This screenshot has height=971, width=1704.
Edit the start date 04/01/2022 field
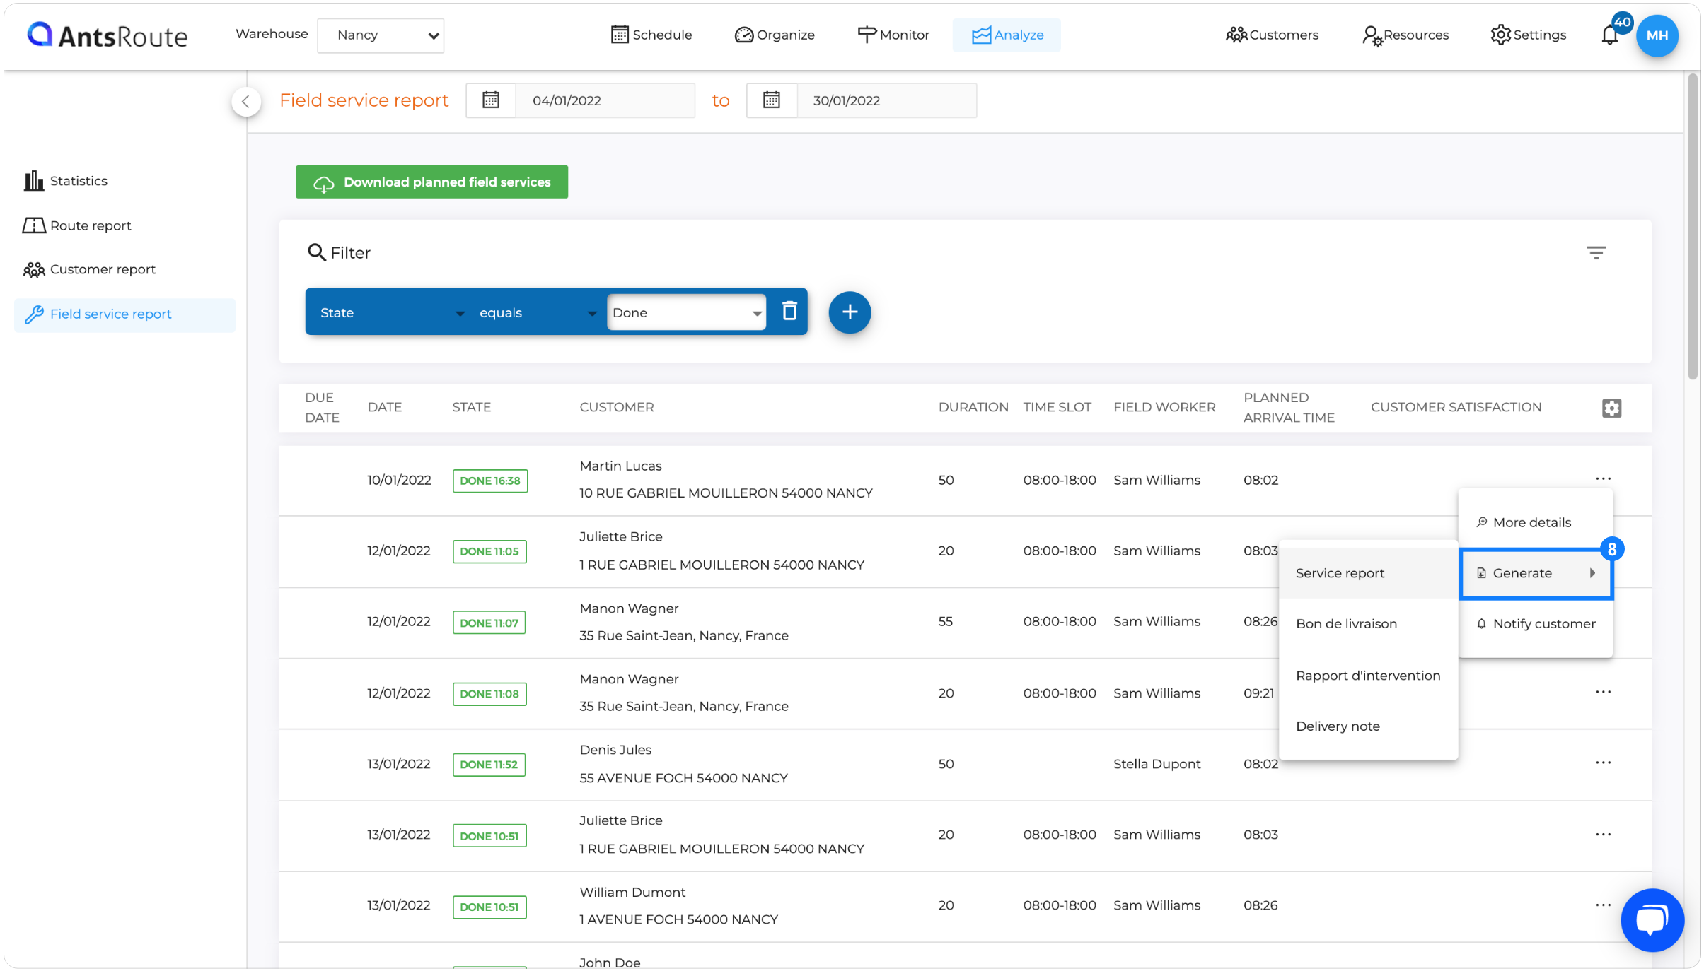605,100
